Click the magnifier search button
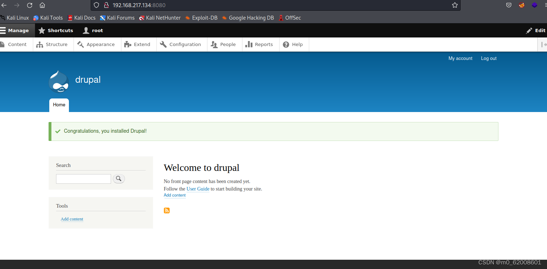547x269 pixels. 119,179
